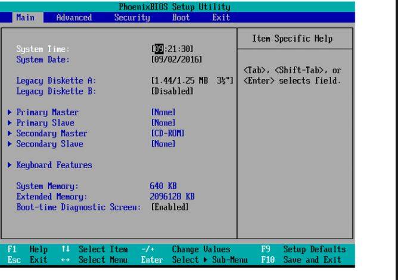
Task: Open Keyboard Features submenu label
Action: pos(54,165)
